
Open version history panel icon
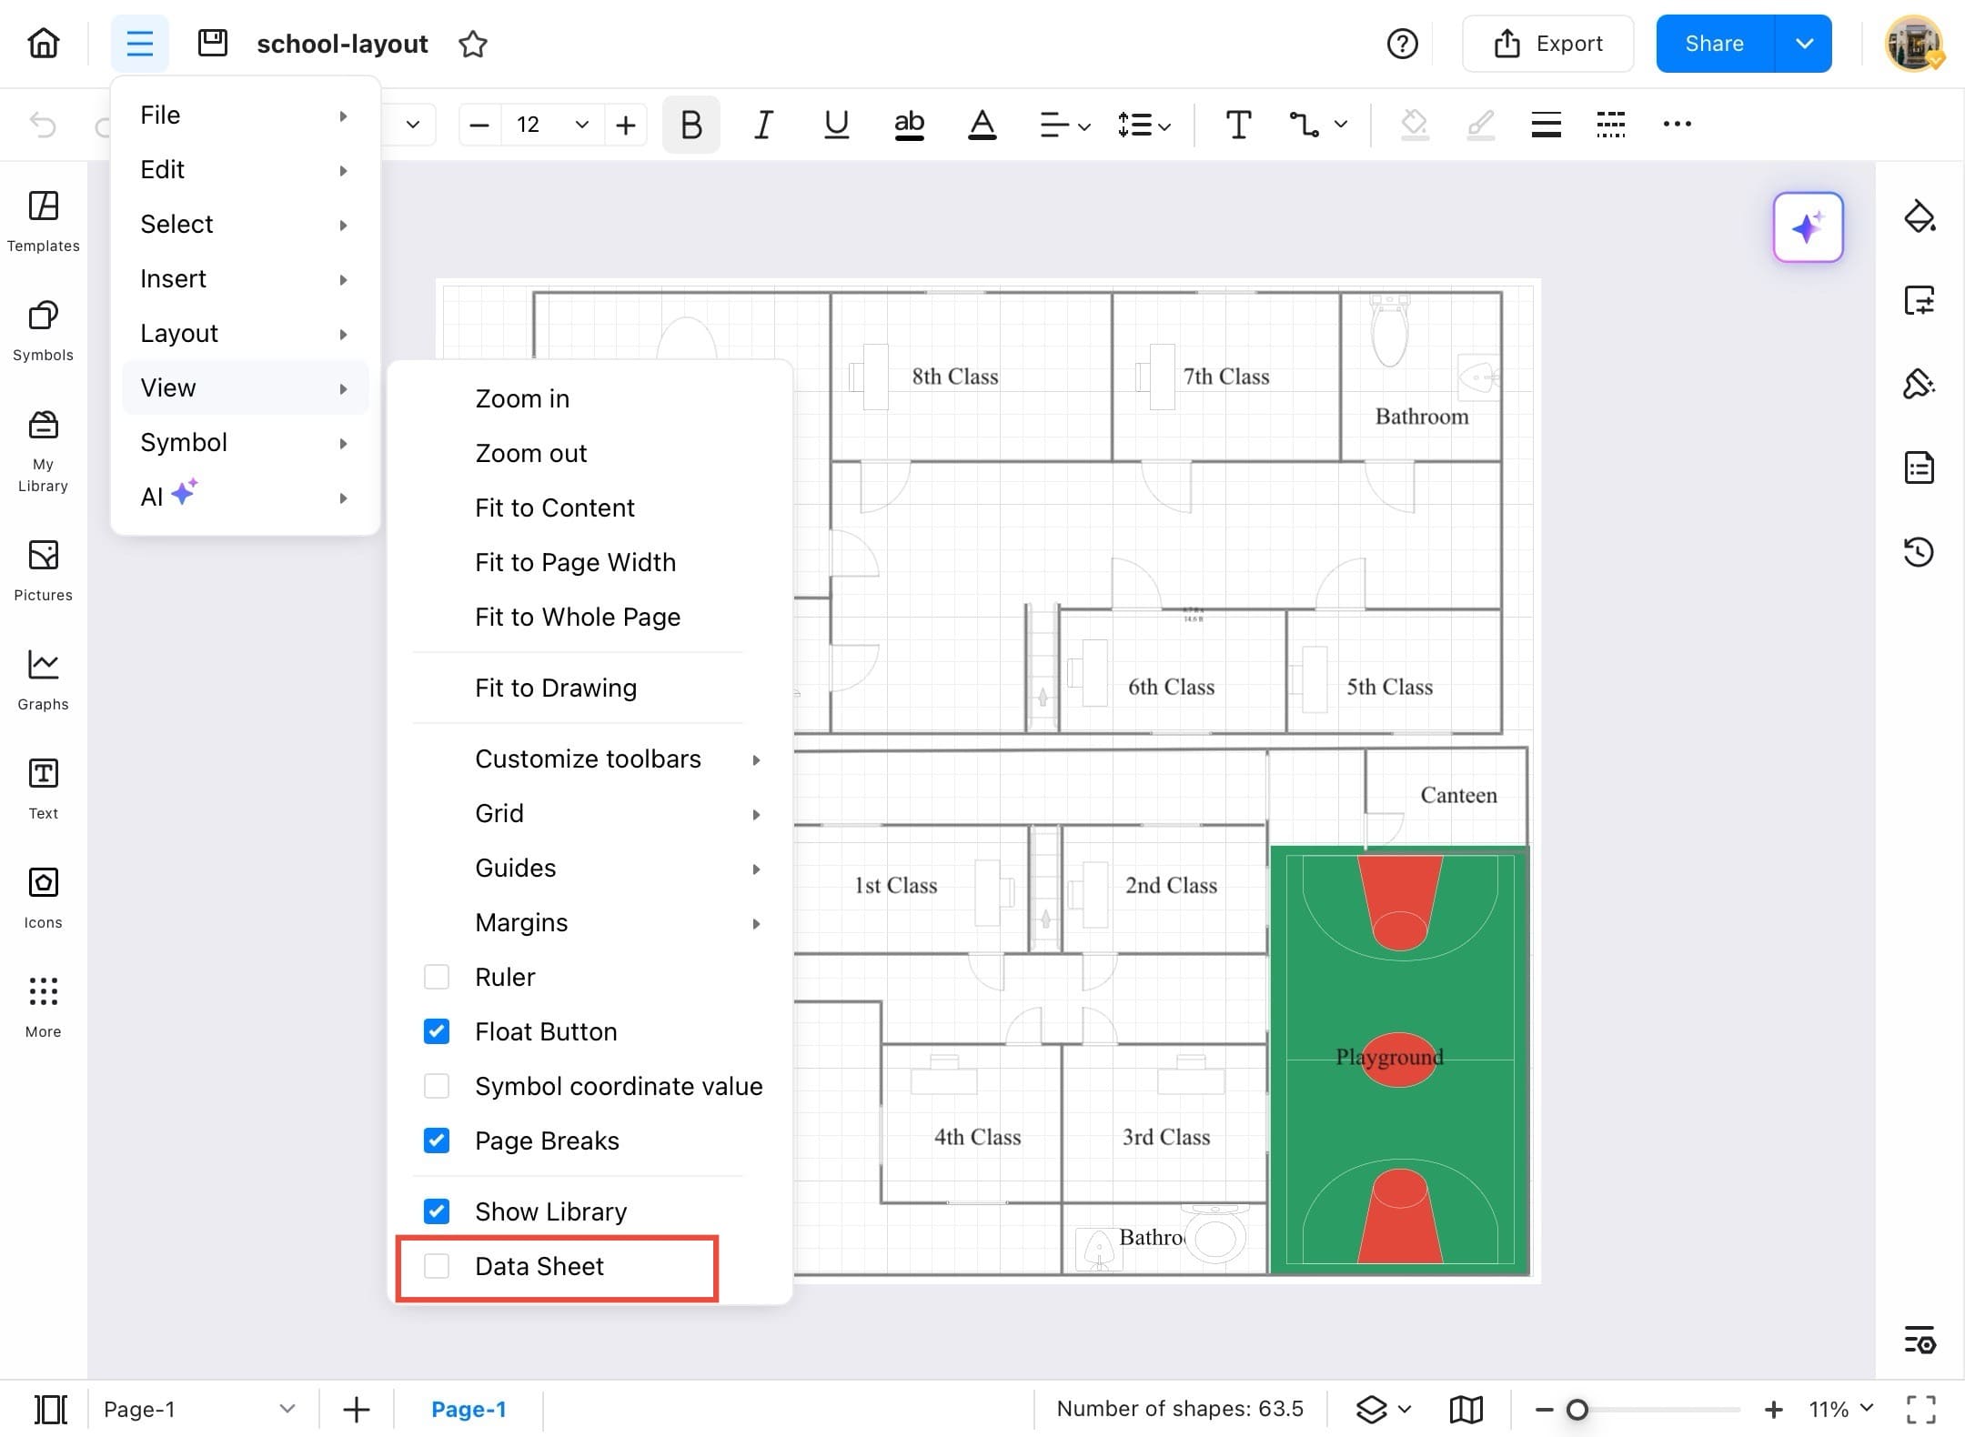pos(1919,552)
